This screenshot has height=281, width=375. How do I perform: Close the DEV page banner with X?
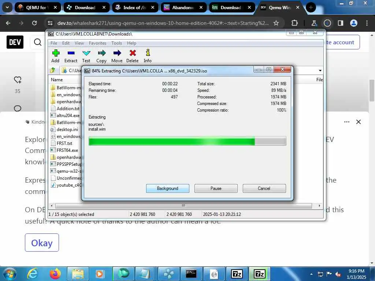point(358,122)
